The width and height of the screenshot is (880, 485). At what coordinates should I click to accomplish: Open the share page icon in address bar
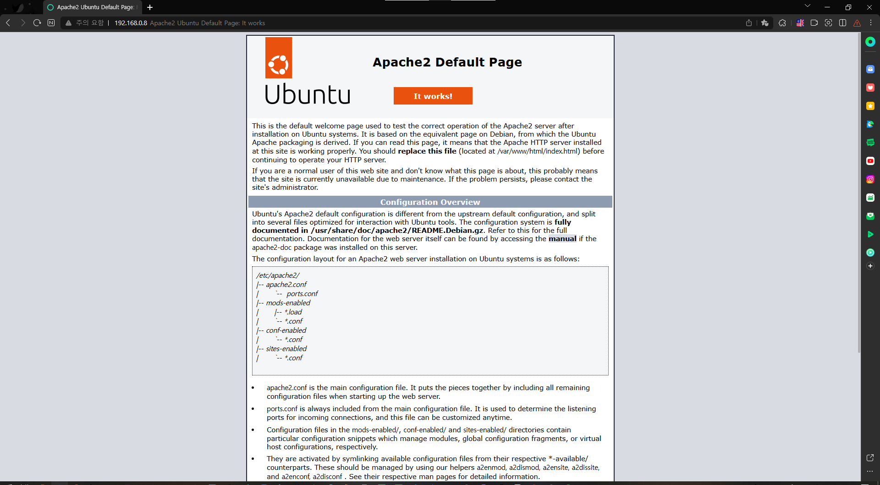(x=749, y=23)
